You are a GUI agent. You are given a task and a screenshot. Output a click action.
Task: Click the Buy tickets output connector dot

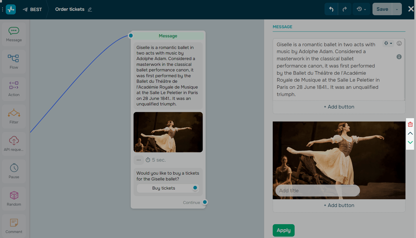coord(195,188)
